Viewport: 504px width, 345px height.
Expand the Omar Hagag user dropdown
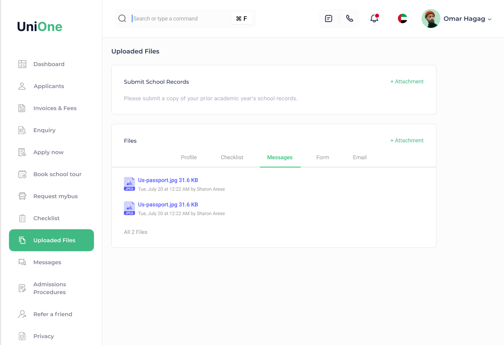coord(489,19)
